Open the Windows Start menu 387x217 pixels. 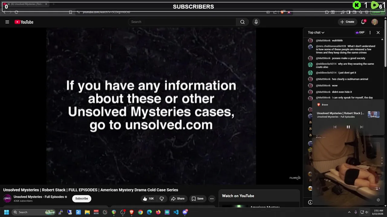tap(6, 212)
